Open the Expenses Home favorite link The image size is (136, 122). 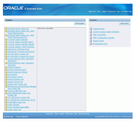(x=99, y=29)
